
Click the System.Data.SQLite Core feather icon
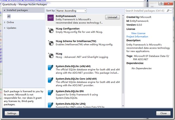[51, 80]
